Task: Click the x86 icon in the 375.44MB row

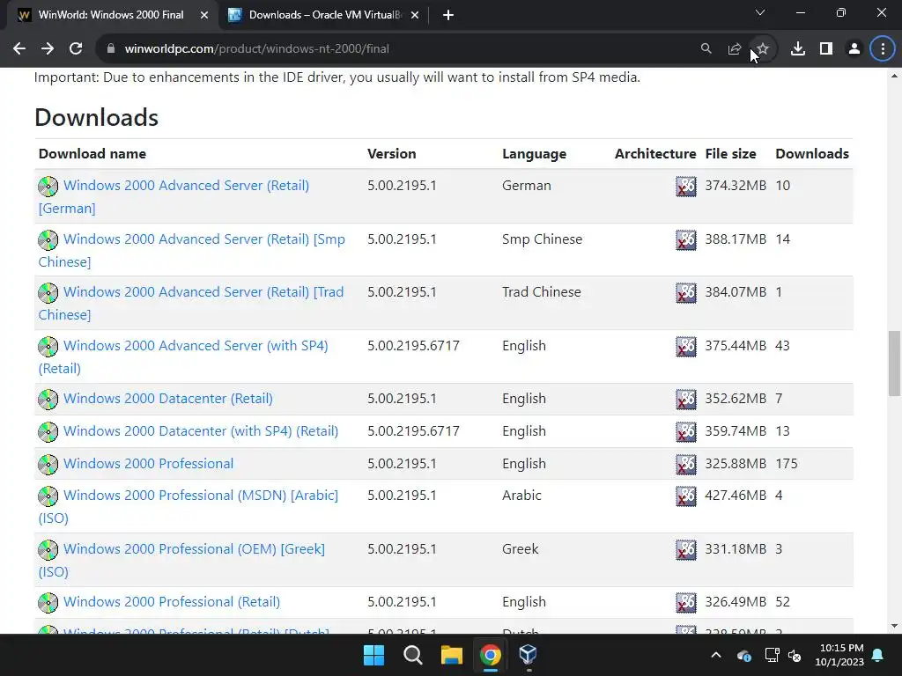Action: click(685, 346)
